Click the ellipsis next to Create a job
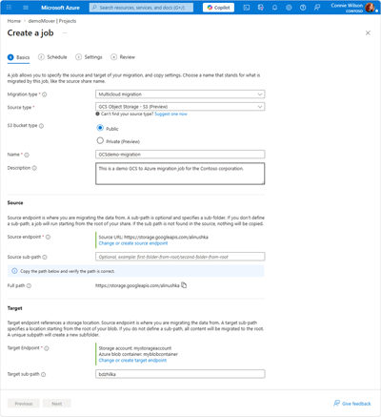 pyautogui.click(x=65, y=32)
